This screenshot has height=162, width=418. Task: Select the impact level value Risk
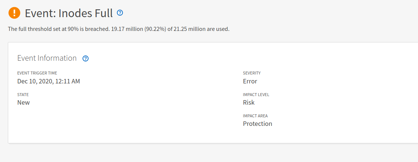(249, 102)
